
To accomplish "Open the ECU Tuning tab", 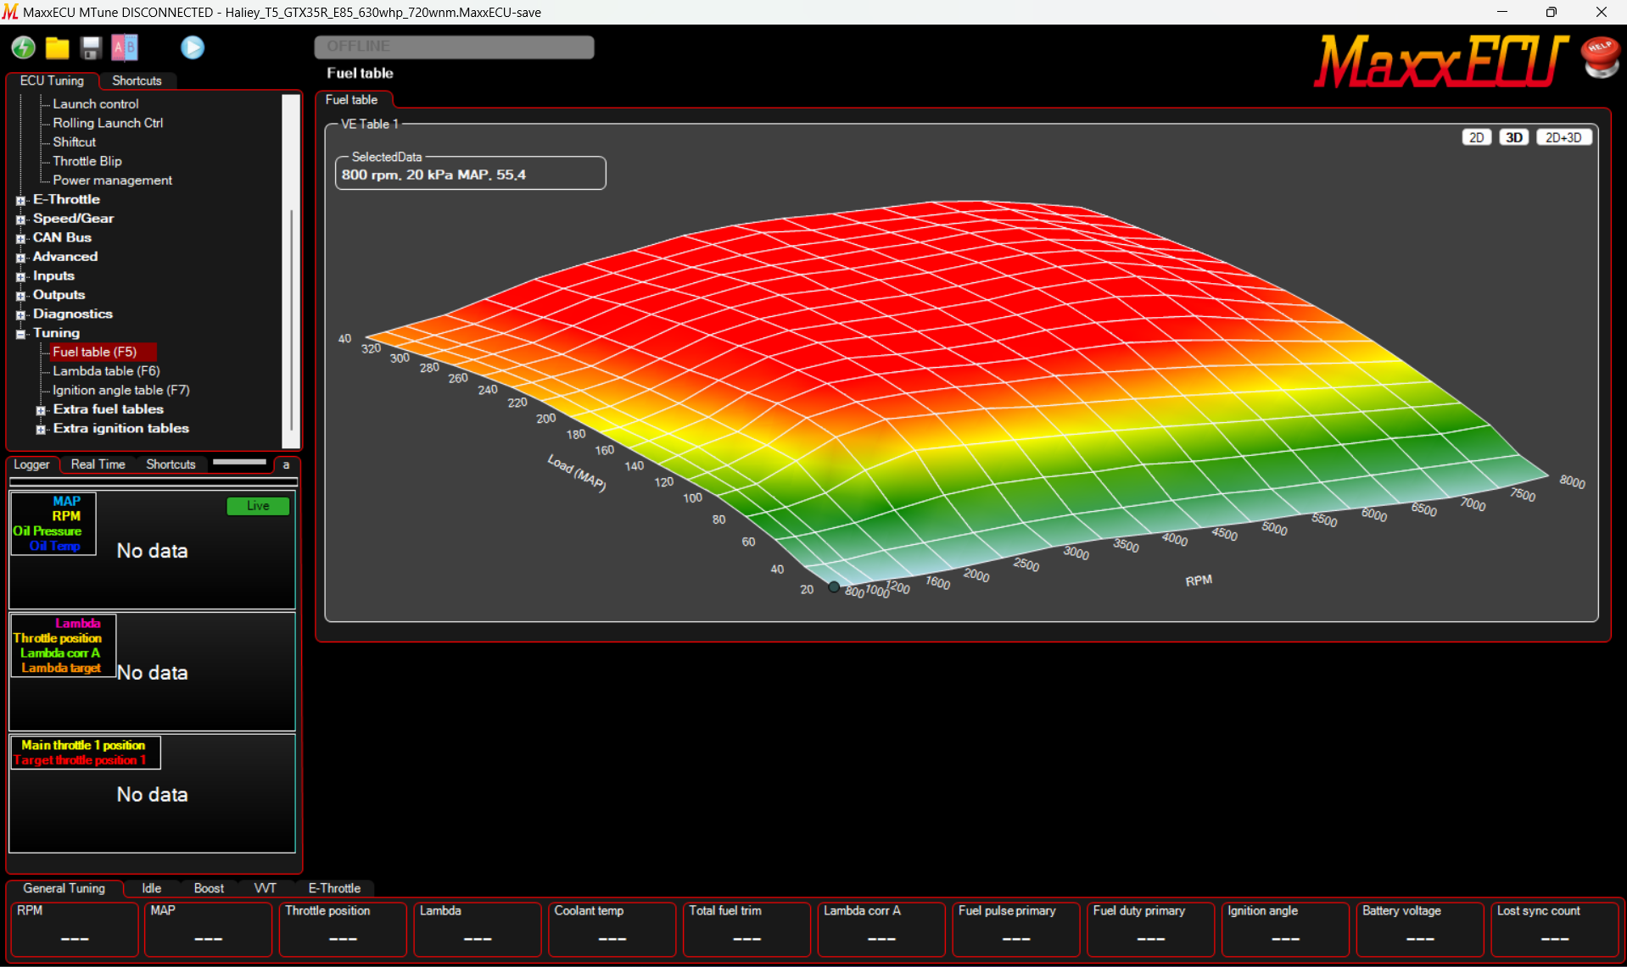I will tap(52, 81).
